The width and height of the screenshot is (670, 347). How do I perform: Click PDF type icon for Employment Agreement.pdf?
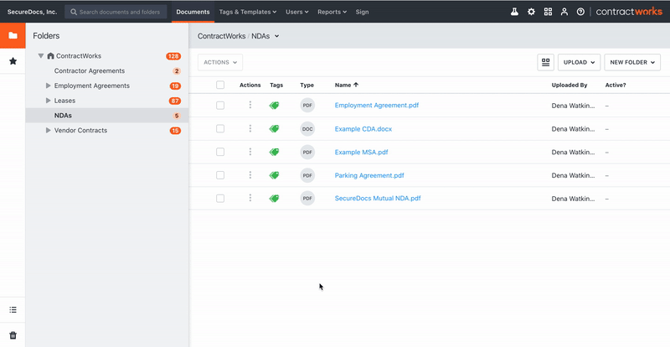click(x=307, y=106)
